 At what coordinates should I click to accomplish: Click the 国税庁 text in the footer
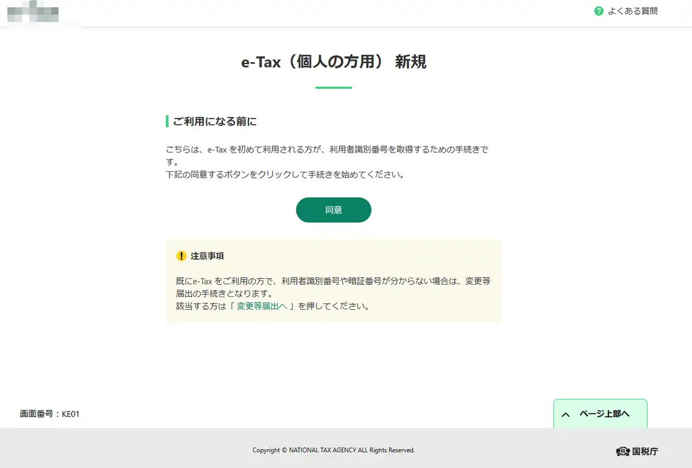646,451
